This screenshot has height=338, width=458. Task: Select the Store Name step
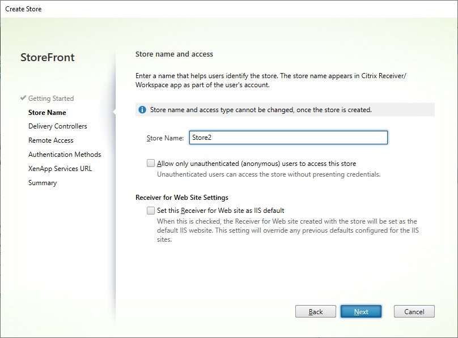pyautogui.click(x=47, y=113)
